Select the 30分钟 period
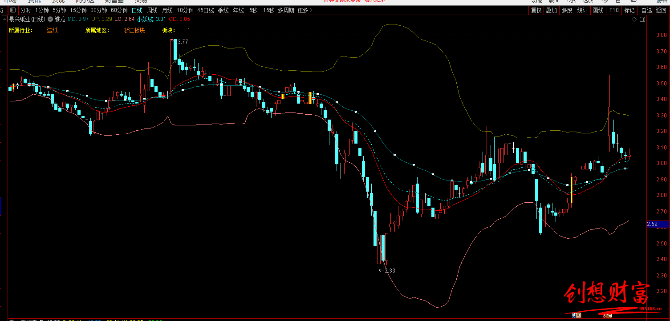The width and height of the screenshot is (670, 321). 99,10
